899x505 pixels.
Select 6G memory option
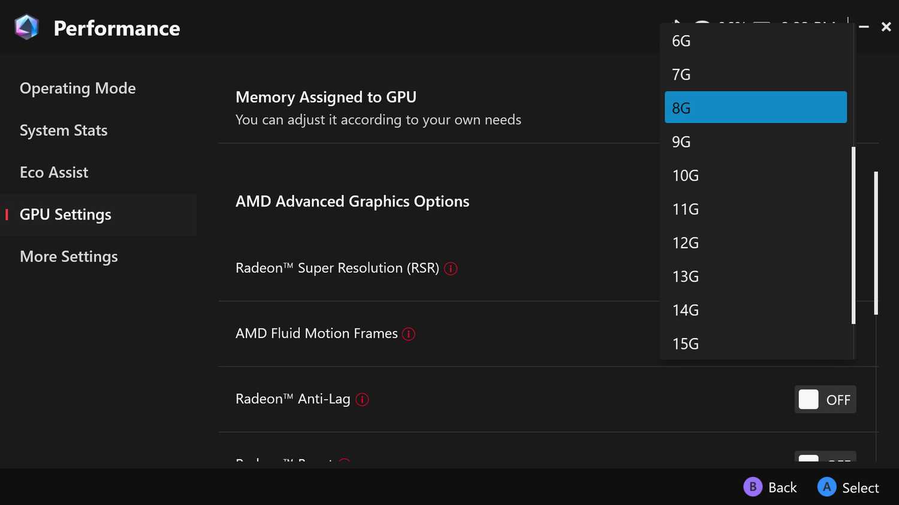click(x=755, y=41)
